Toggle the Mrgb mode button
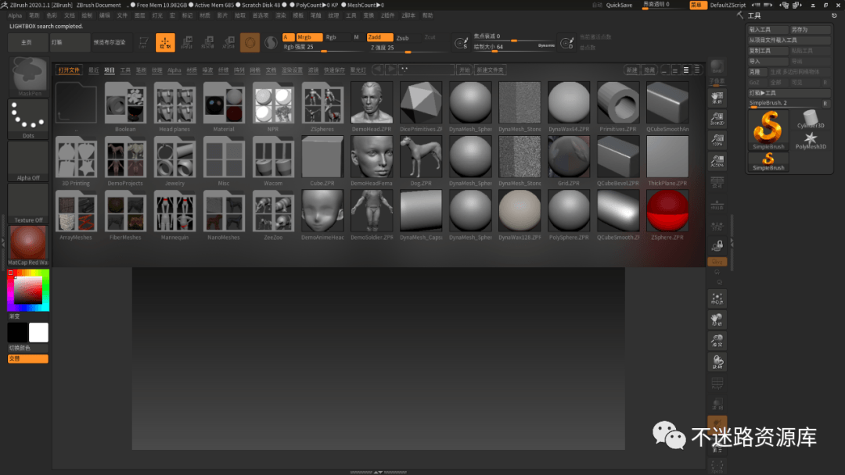This screenshot has width=845, height=475. click(309, 37)
